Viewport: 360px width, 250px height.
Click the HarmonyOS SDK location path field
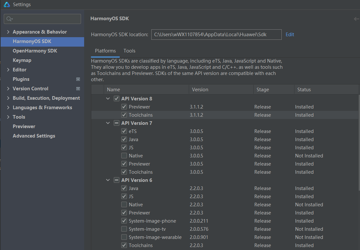[x=217, y=35]
